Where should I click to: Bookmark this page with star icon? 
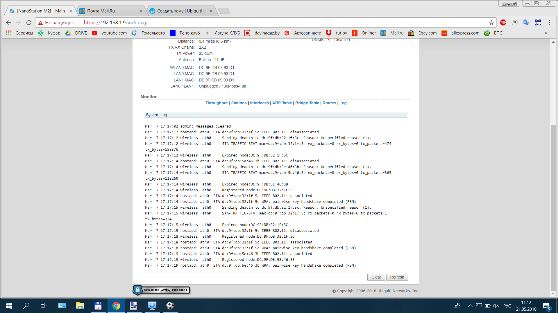[x=491, y=23]
